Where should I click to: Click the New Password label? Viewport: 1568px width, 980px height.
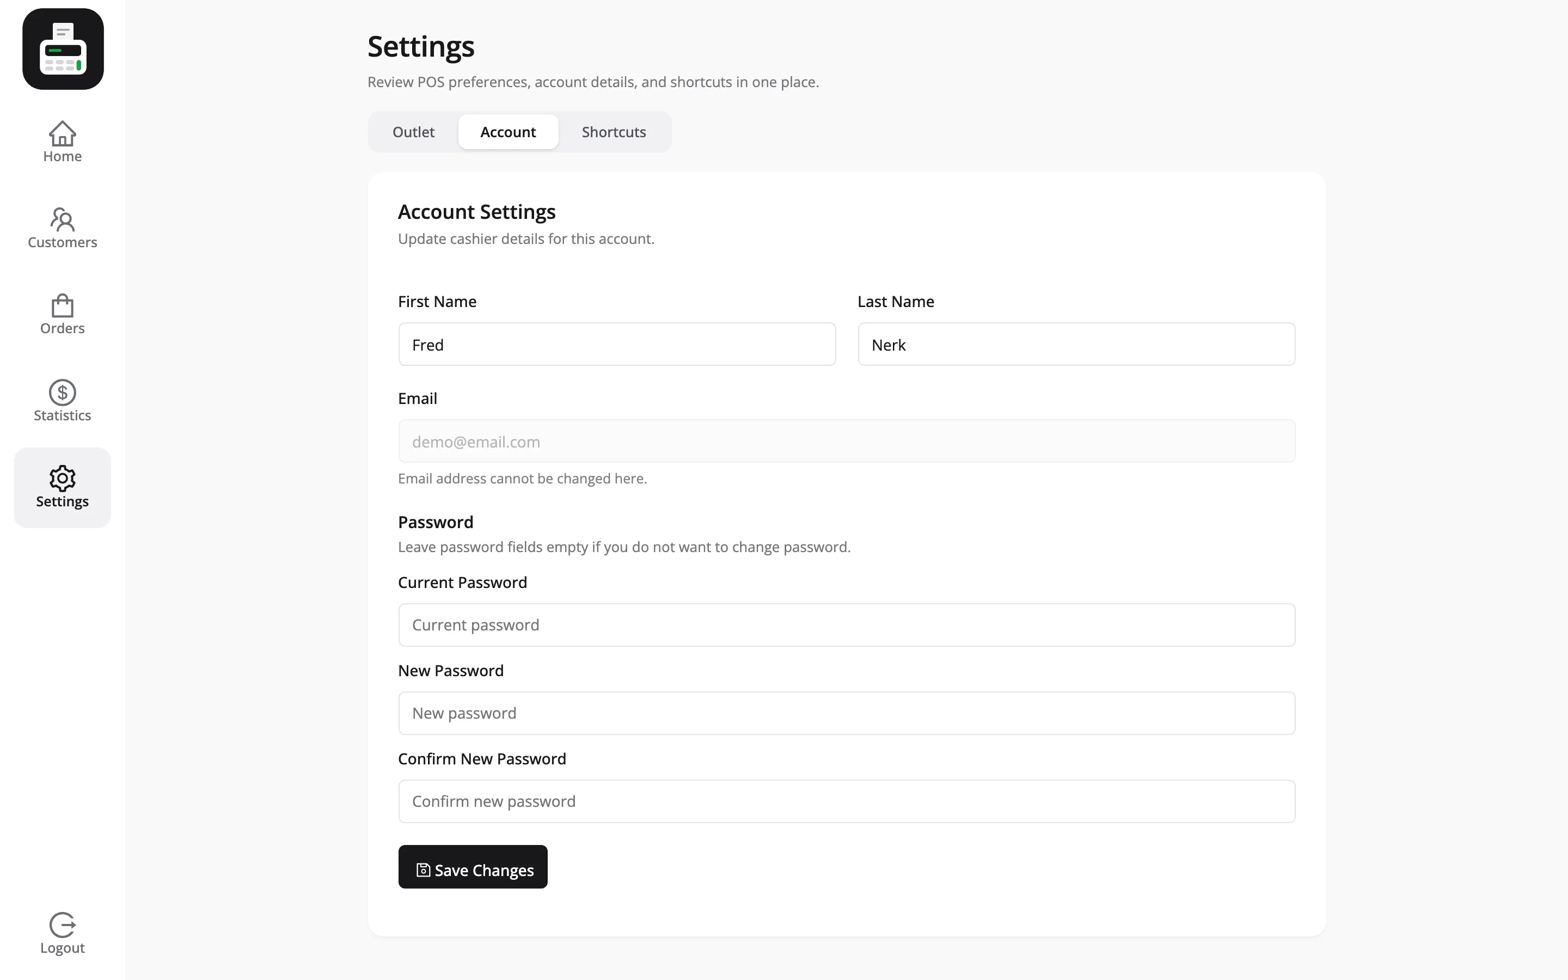[450, 671]
